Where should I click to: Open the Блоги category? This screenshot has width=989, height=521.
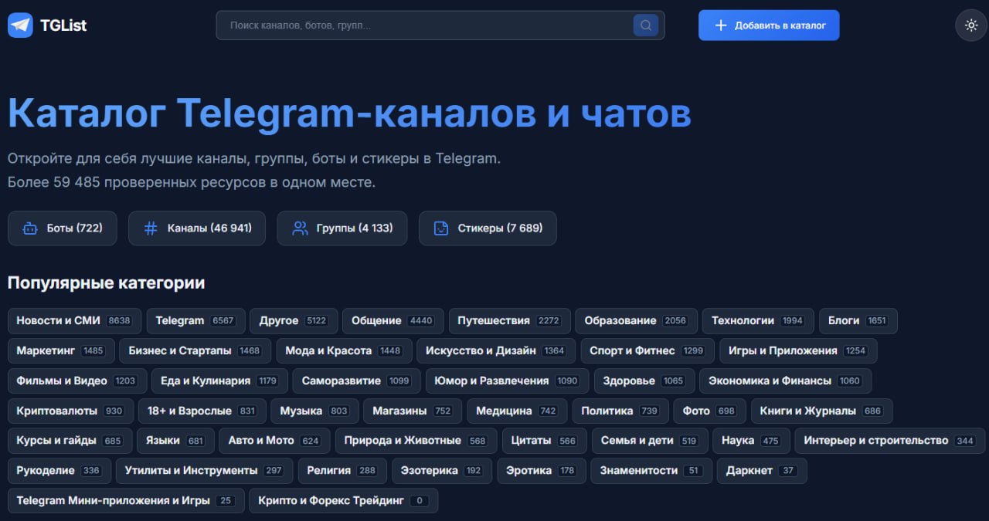pyautogui.click(x=858, y=321)
